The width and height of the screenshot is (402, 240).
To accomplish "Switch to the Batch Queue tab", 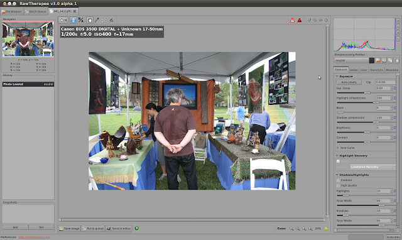I will 36,11.
